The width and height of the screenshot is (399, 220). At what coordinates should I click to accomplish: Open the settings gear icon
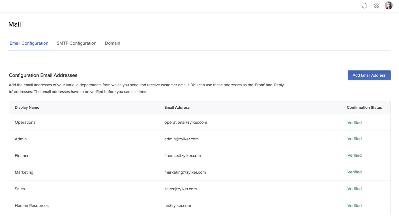376,6
